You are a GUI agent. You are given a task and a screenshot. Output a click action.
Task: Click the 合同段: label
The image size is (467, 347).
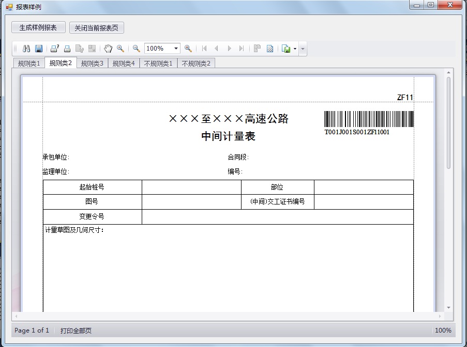pyautogui.click(x=238, y=157)
